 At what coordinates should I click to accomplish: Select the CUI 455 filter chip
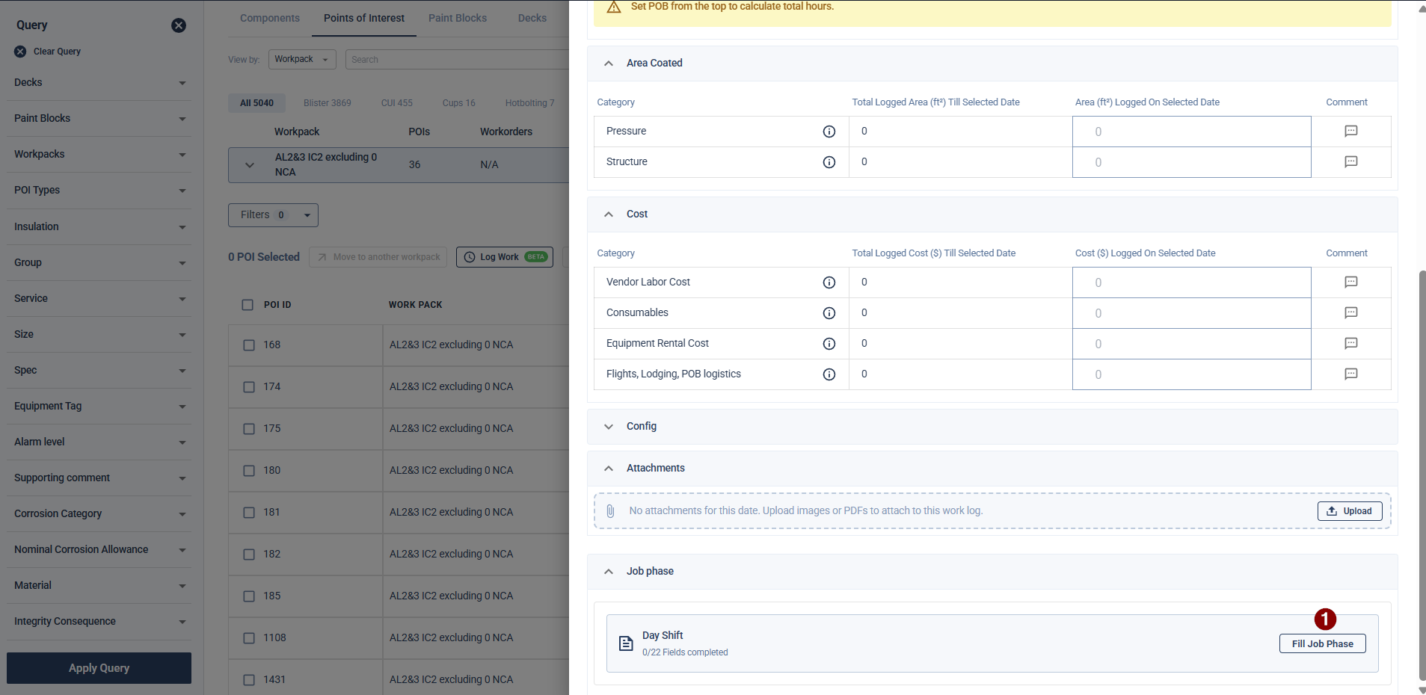click(397, 103)
